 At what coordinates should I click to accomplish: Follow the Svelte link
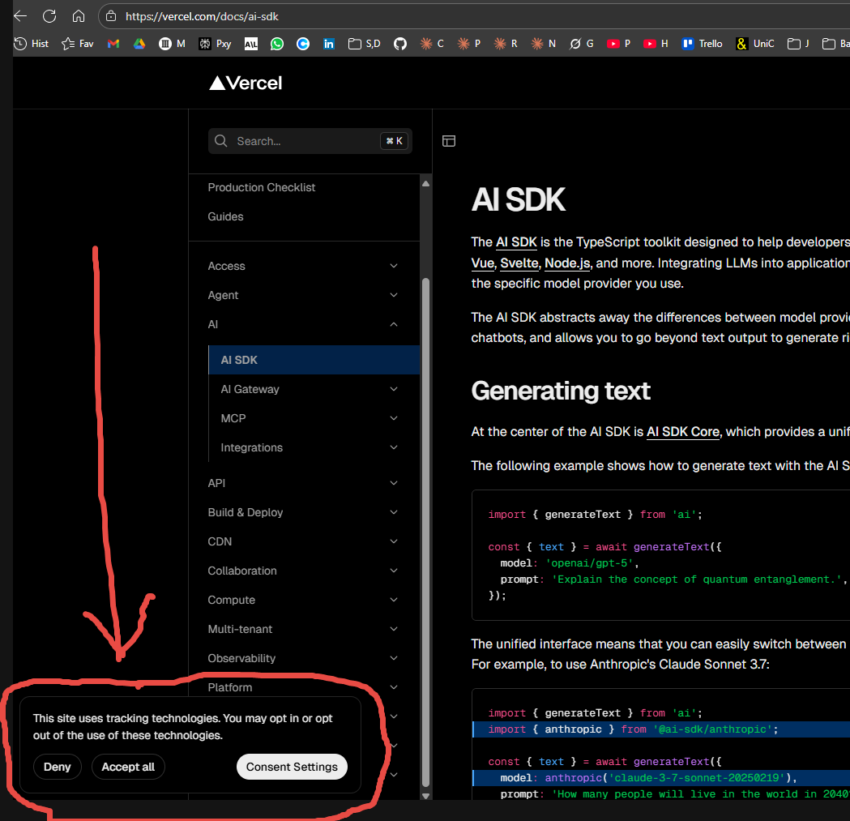point(519,263)
